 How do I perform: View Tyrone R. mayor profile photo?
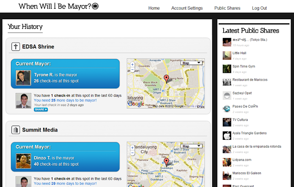[x=23, y=78]
